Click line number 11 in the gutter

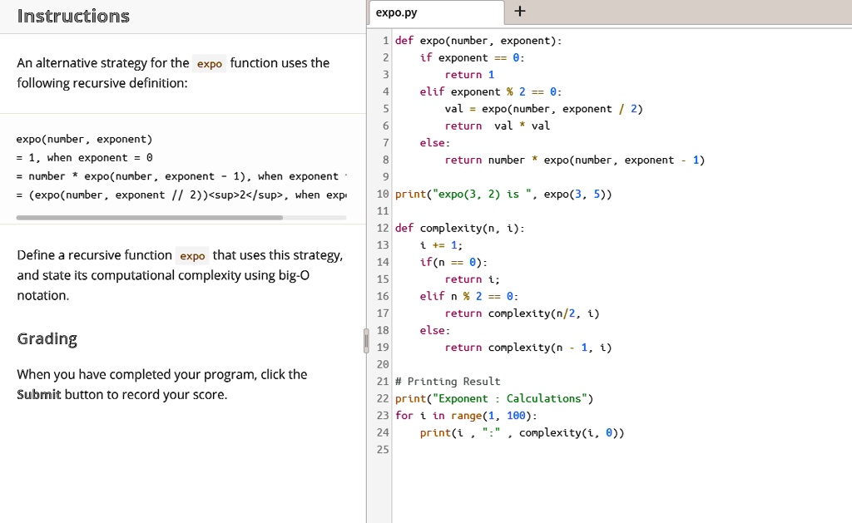tap(383, 211)
